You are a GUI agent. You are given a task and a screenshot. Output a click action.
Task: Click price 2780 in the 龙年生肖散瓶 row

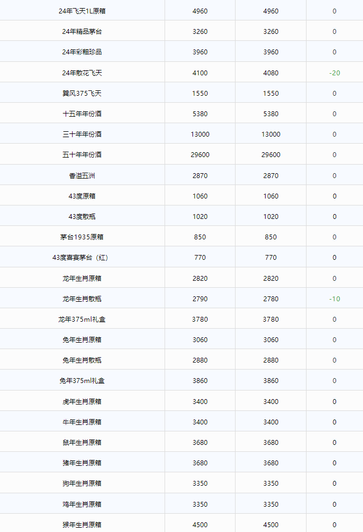pos(271,299)
